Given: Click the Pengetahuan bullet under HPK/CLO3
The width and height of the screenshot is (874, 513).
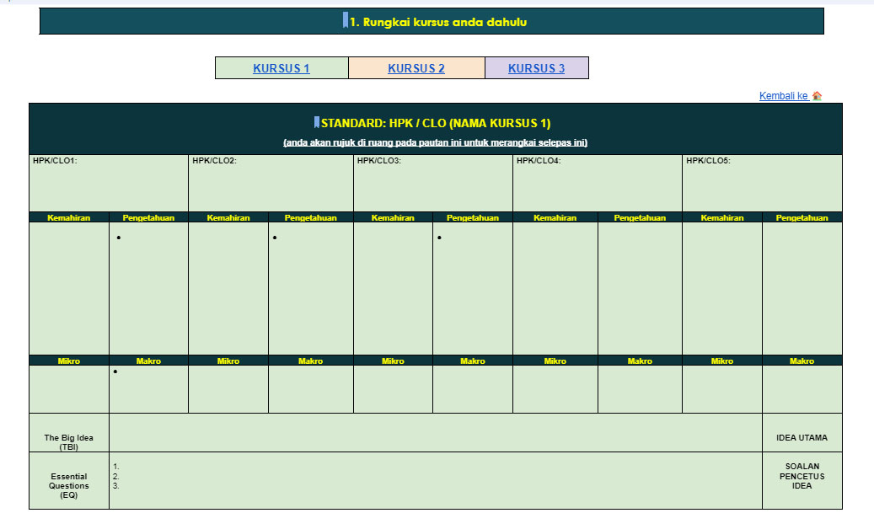Looking at the screenshot, I should 440,238.
